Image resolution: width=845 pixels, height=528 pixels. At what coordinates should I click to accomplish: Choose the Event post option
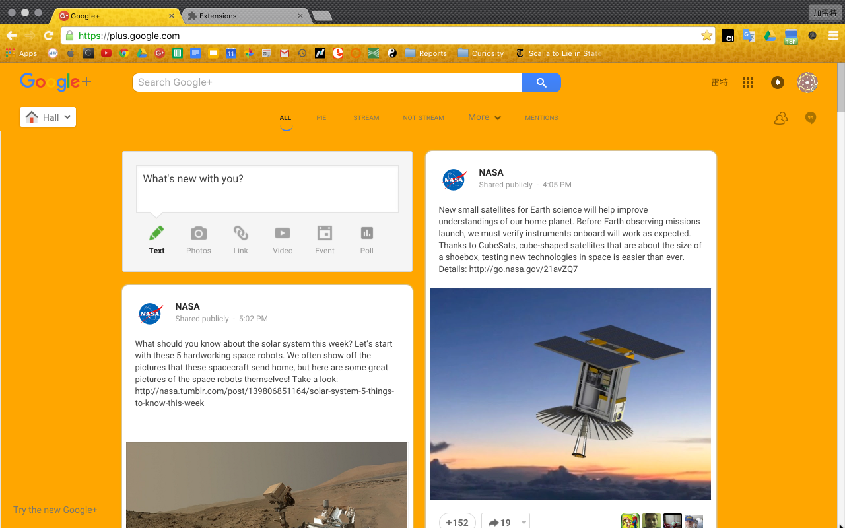[x=325, y=240]
